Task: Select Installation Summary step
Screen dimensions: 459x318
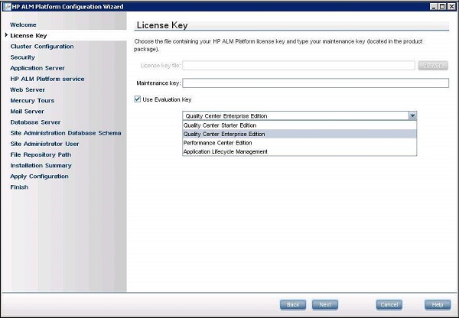Action: pos(41,166)
